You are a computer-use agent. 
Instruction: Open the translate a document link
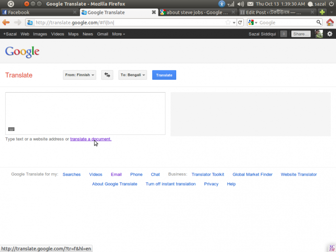click(91, 139)
